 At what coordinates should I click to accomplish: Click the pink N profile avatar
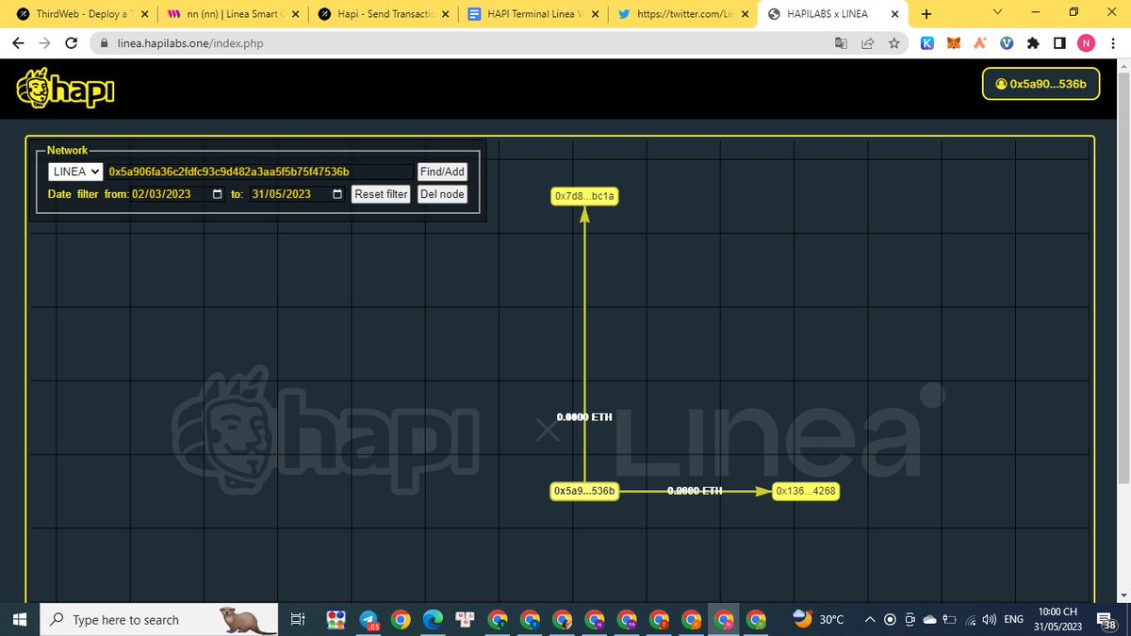1086,42
